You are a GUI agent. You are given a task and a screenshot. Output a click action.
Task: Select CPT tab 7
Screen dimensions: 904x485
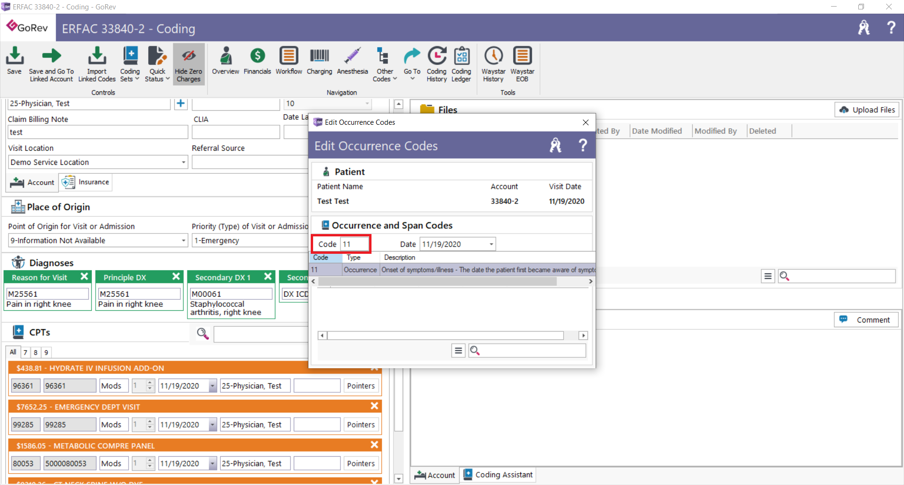point(25,352)
